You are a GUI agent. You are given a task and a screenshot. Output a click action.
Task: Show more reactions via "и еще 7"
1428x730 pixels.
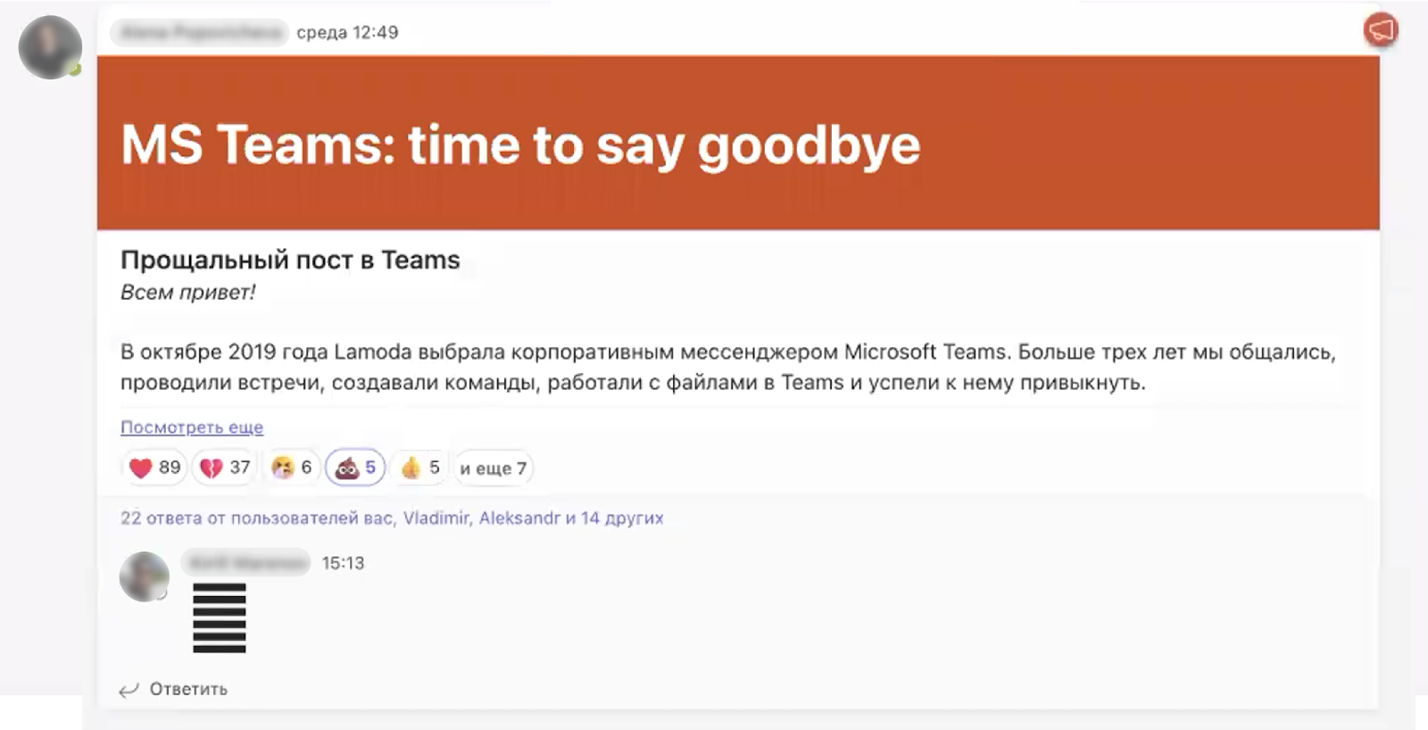[493, 469]
